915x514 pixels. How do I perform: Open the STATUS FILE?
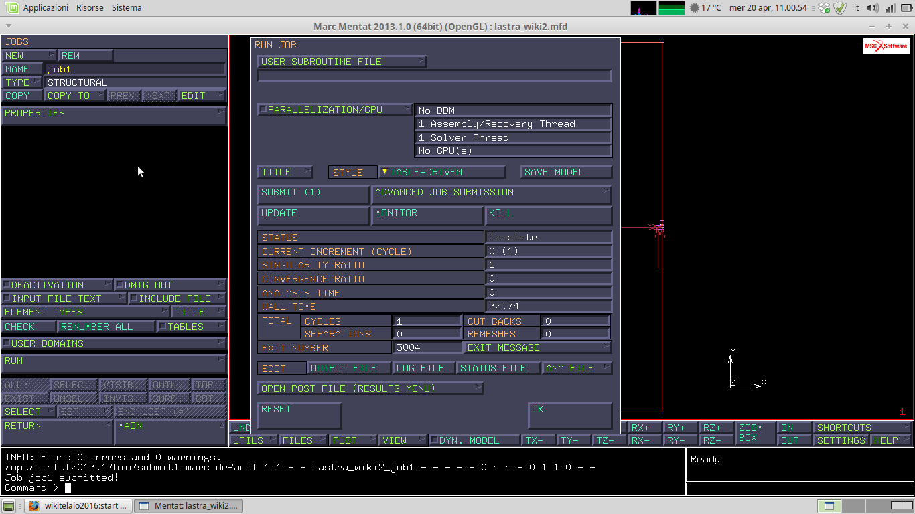tap(499, 368)
